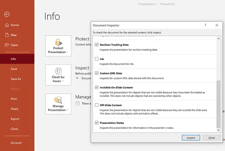Choose Save As in the sidebar
The width and height of the screenshot is (225, 151).
tap(16, 79)
